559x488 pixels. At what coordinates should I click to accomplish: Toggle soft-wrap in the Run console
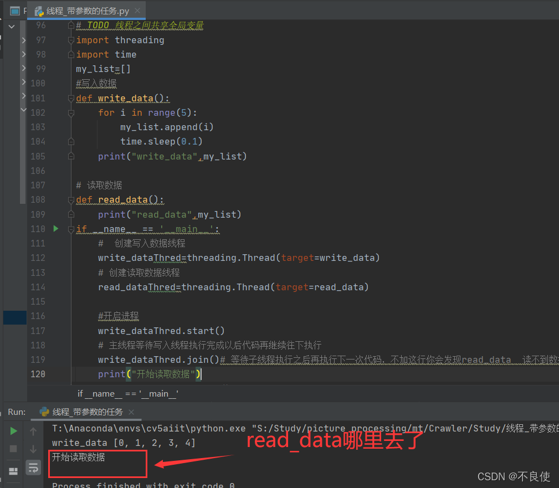pos(33,468)
